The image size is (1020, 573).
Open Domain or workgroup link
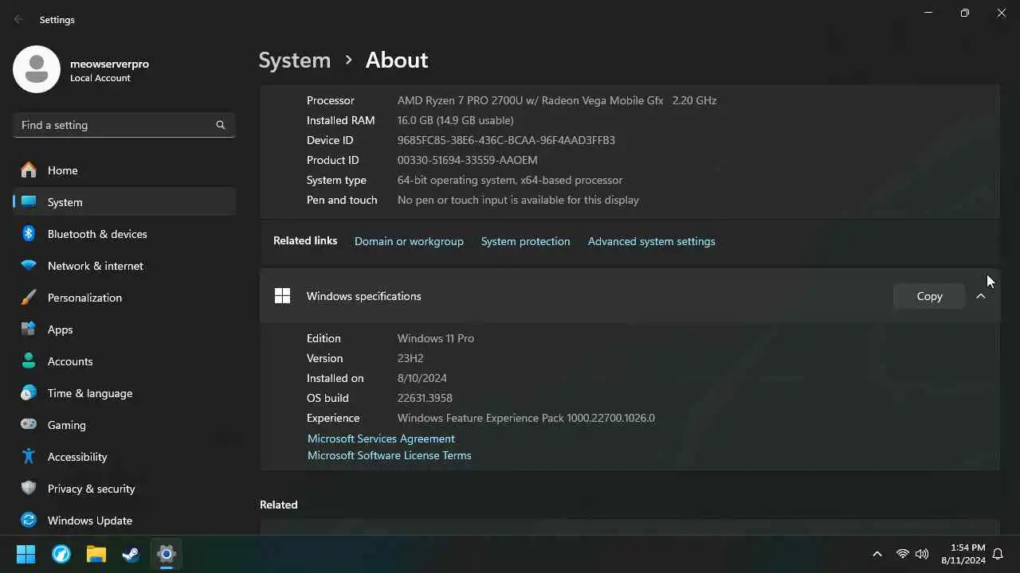tap(409, 241)
